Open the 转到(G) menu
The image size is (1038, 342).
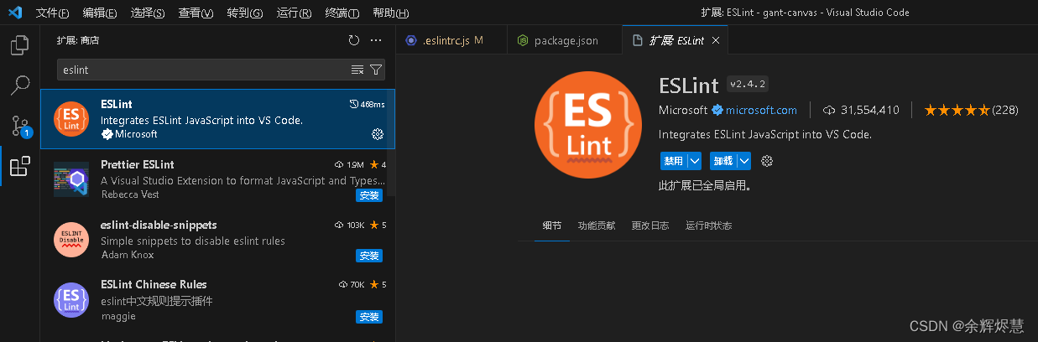click(x=245, y=13)
